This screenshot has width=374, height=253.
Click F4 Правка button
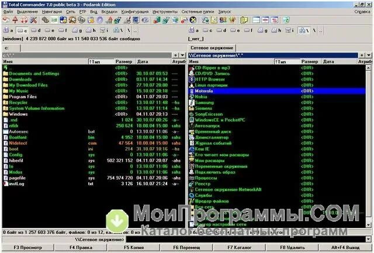(x=81, y=248)
